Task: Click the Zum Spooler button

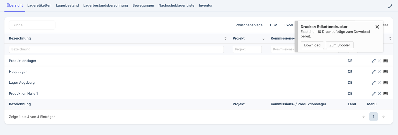Action: click(340, 45)
